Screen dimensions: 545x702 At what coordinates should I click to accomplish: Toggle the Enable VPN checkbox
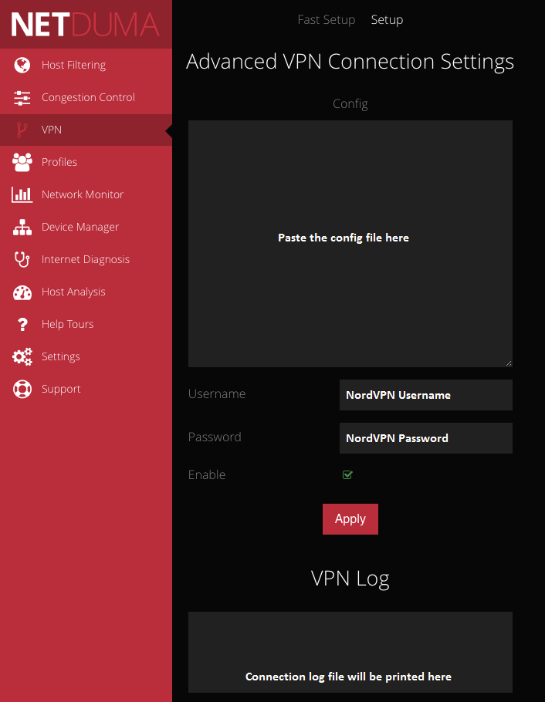347,474
